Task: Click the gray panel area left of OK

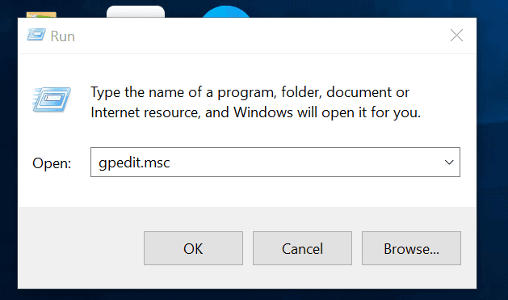Action: (x=81, y=248)
